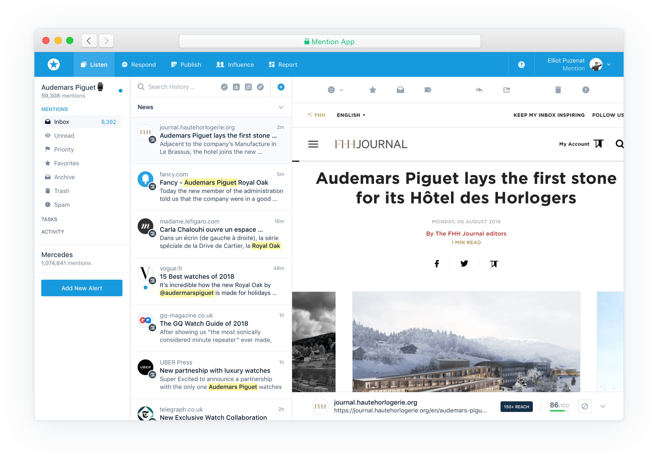Image resolution: width=658 pixels, height=460 pixels.
Task: Click the FHH back link at top left
Action: pos(316,115)
